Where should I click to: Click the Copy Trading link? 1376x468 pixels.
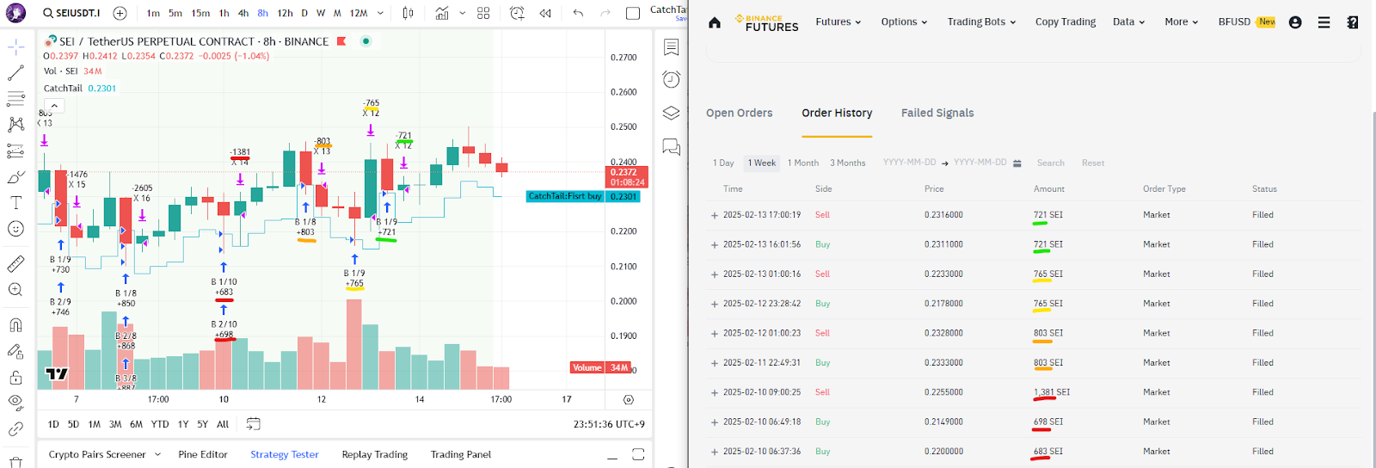(x=1066, y=22)
